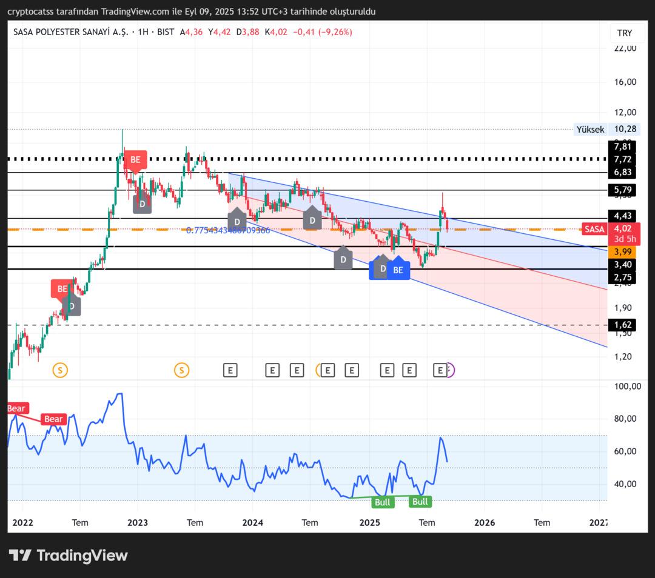Click the K4,02 close value
This screenshot has width=655, height=578.
click(x=276, y=32)
